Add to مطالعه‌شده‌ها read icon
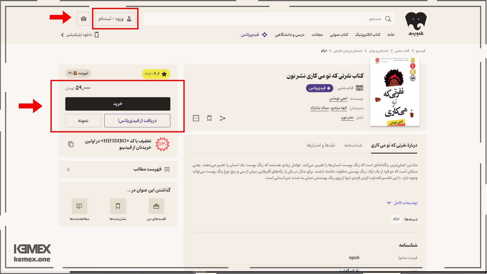487x274 pixels. coord(79,206)
